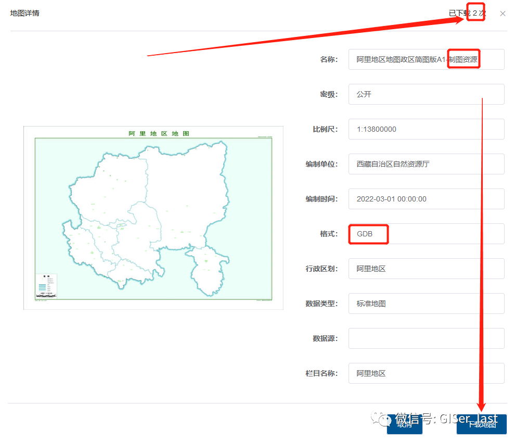Click the 地图详情 dialog title

click(x=25, y=14)
